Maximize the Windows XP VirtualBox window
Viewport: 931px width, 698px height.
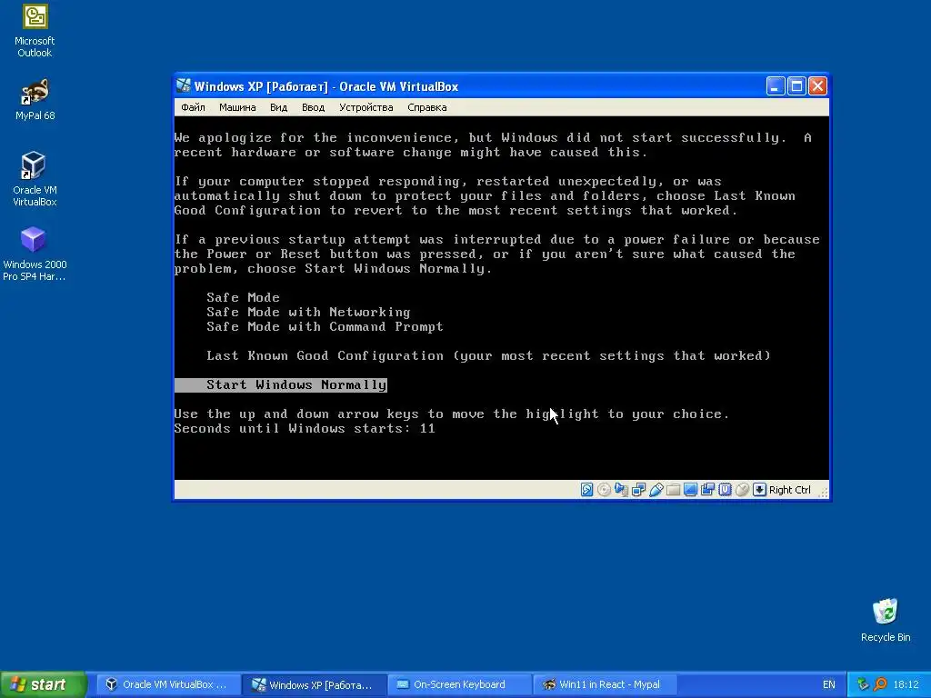[796, 86]
